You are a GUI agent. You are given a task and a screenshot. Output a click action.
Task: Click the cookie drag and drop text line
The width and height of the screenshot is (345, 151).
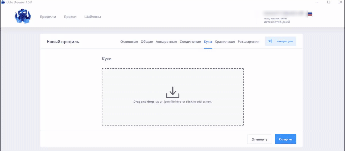(x=173, y=102)
